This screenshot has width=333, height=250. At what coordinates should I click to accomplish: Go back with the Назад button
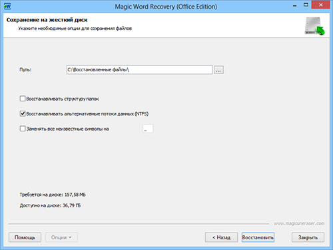(x=221, y=237)
